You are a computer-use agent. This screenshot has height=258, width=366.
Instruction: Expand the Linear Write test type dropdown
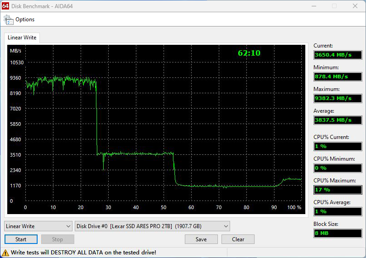tap(38, 226)
